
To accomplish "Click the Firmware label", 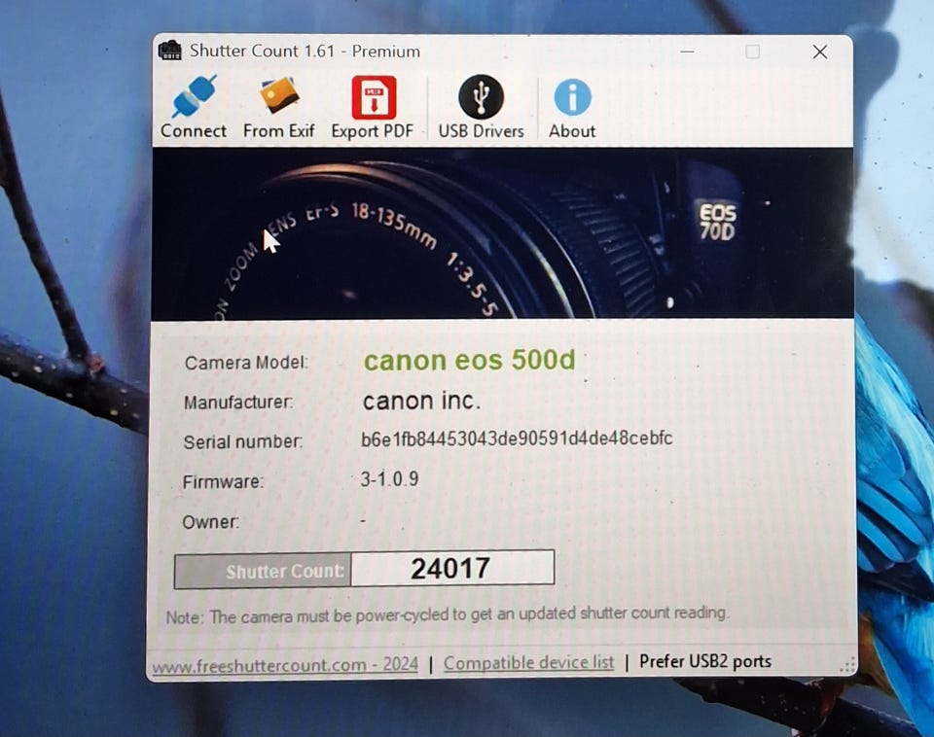I will pyautogui.click(x=223, y=481).
